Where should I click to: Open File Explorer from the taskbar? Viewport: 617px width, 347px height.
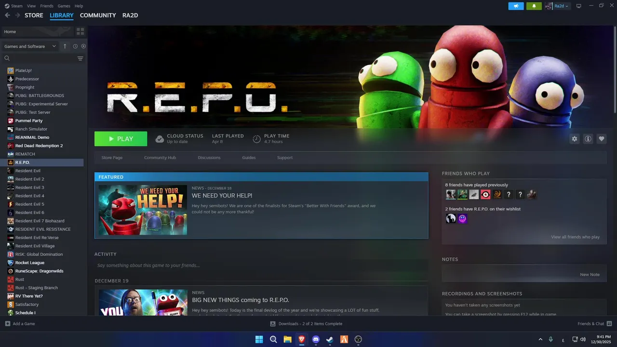(x=287, y=339)
